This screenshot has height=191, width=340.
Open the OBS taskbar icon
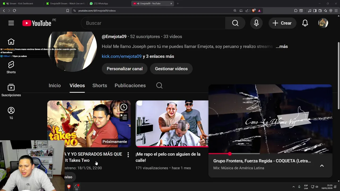tap(77, 187)
